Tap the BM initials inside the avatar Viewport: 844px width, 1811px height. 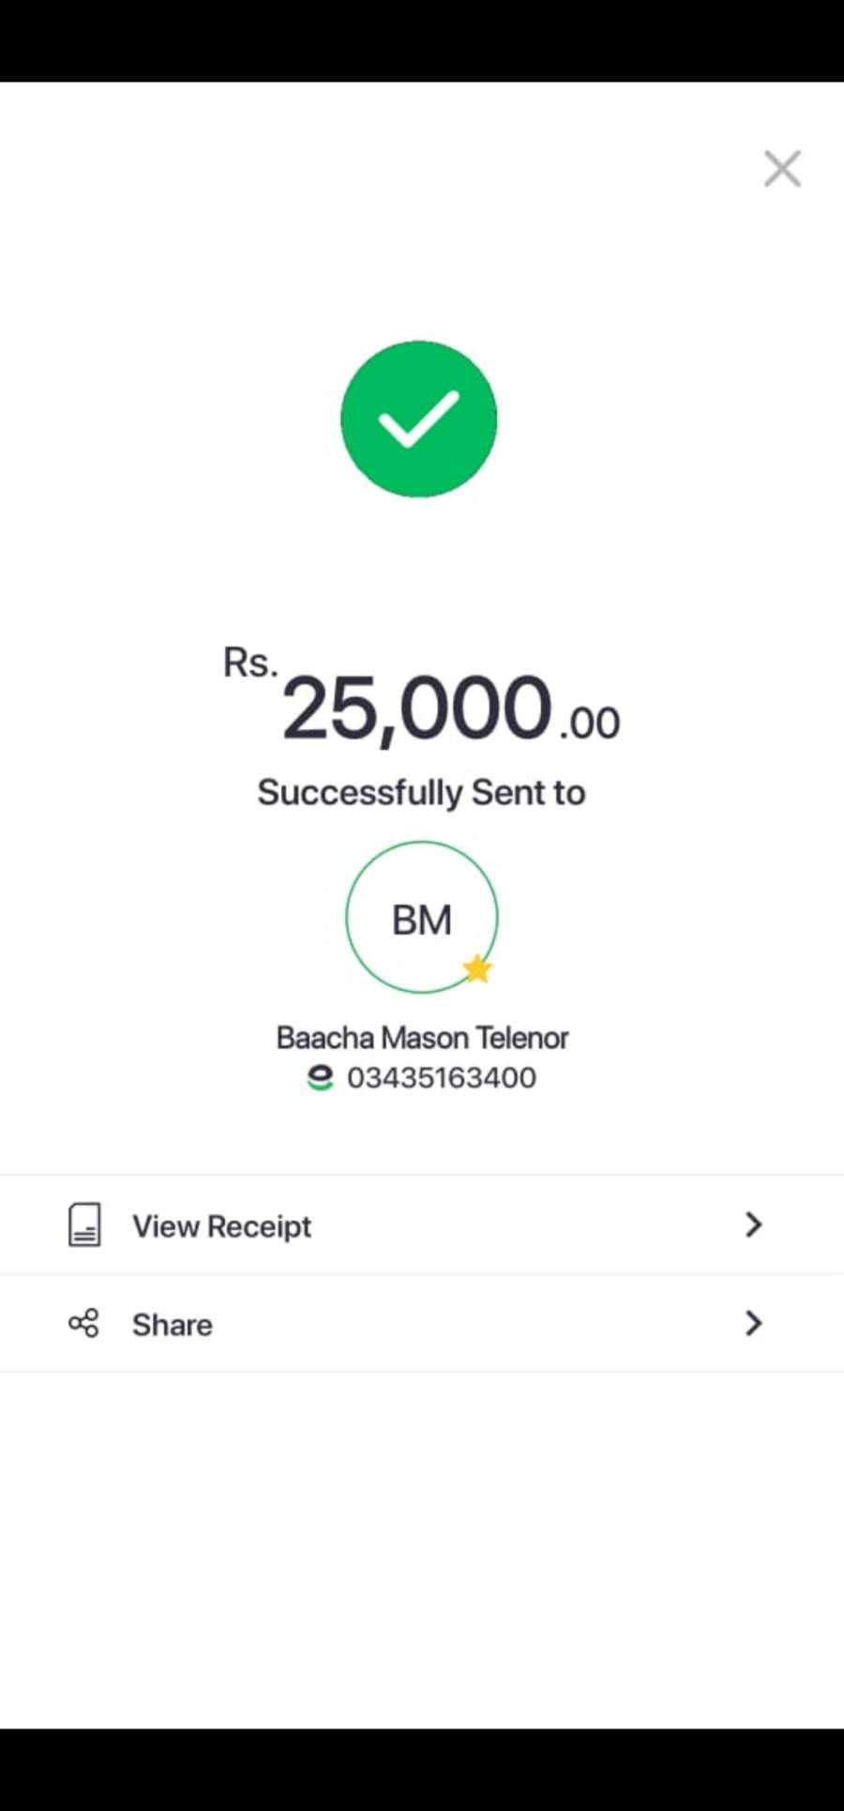[x=422, y=921]
